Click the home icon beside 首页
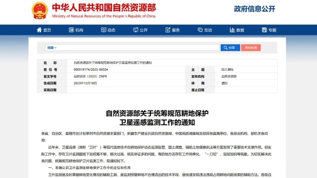This screenshot has width=317, height=178. (39, 30)
